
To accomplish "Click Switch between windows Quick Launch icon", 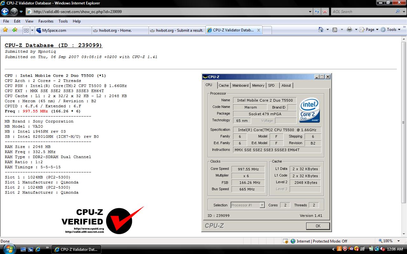I will (x=31, y=249).
